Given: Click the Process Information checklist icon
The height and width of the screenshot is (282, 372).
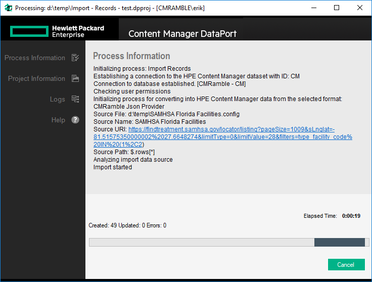Looking at the screenshot, I should pos(75,58).
